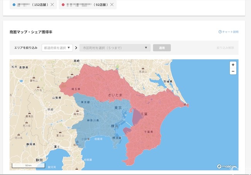
Task: Click the 富士山 mountain icon on map
Action: pyautogui.click(x=60, y=132)
